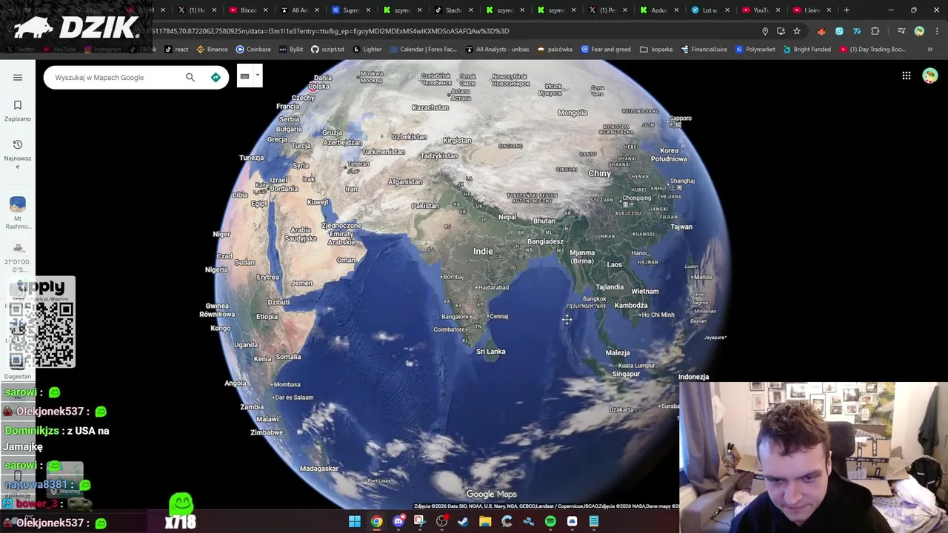The width and height of the screenshot is (948, 533).
Task: Click the Kazachstan label on globe
Action: (430, 107)
